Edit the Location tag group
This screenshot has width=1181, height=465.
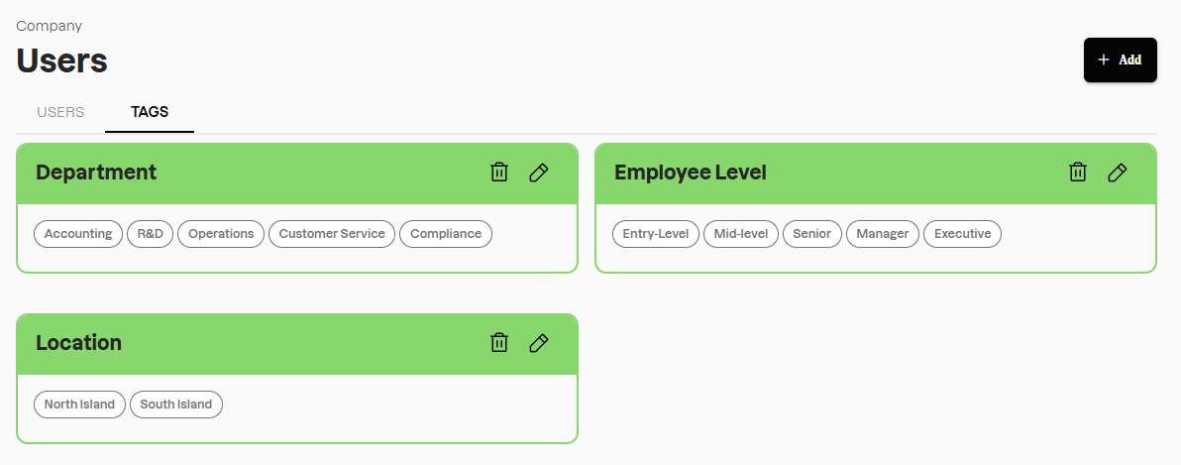539,343
